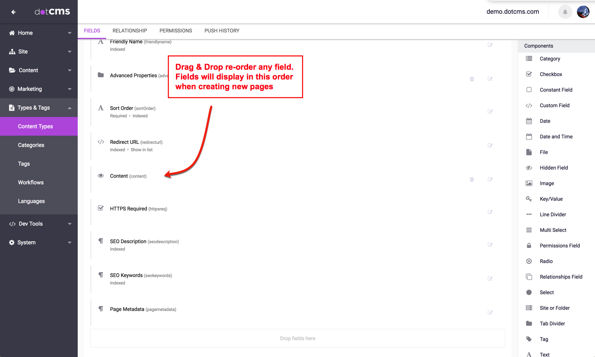
Task: Open the user avatar profile menu
Action: tap(583, 12)
